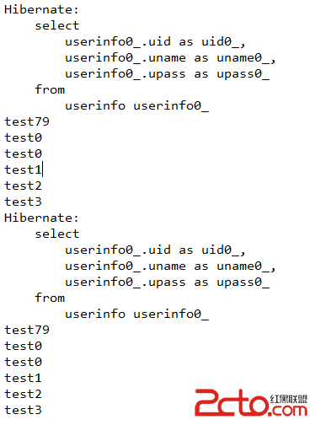
Task: Click the first "test79" output line
Action: pos(27,121)
